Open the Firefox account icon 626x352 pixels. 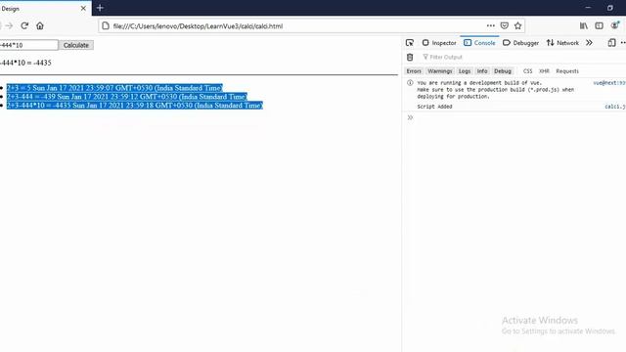tap(615, 25)
